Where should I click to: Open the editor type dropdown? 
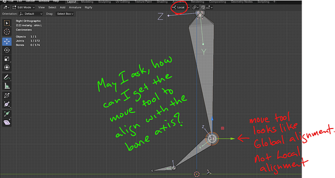(6, 7)
